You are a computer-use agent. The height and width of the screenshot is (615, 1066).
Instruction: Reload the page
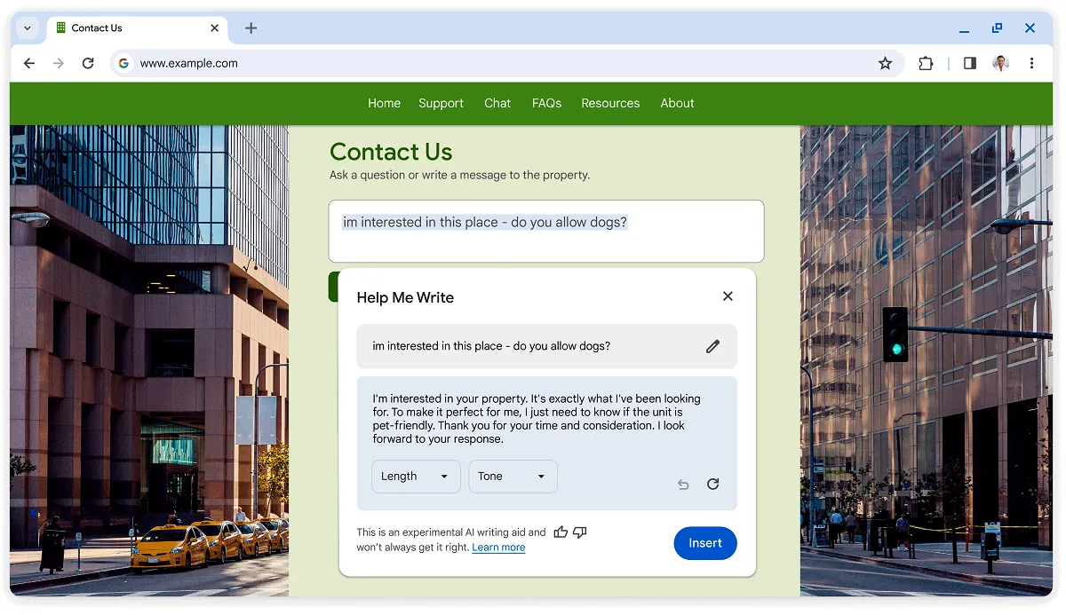tap(88, 63)
